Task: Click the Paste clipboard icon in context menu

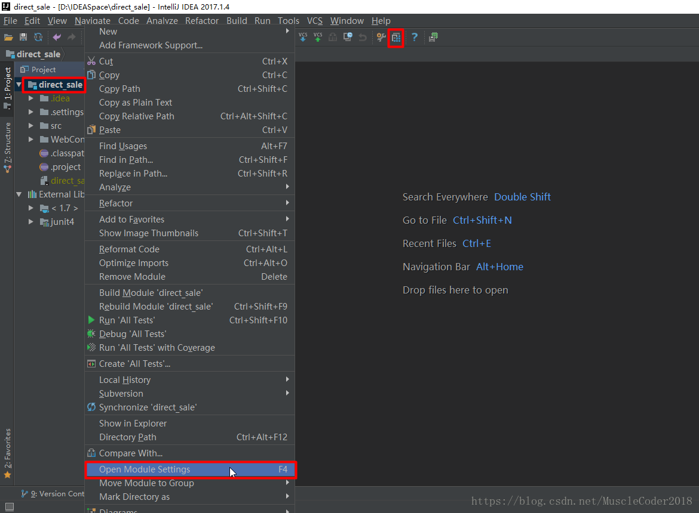Action: coord(91,130)
